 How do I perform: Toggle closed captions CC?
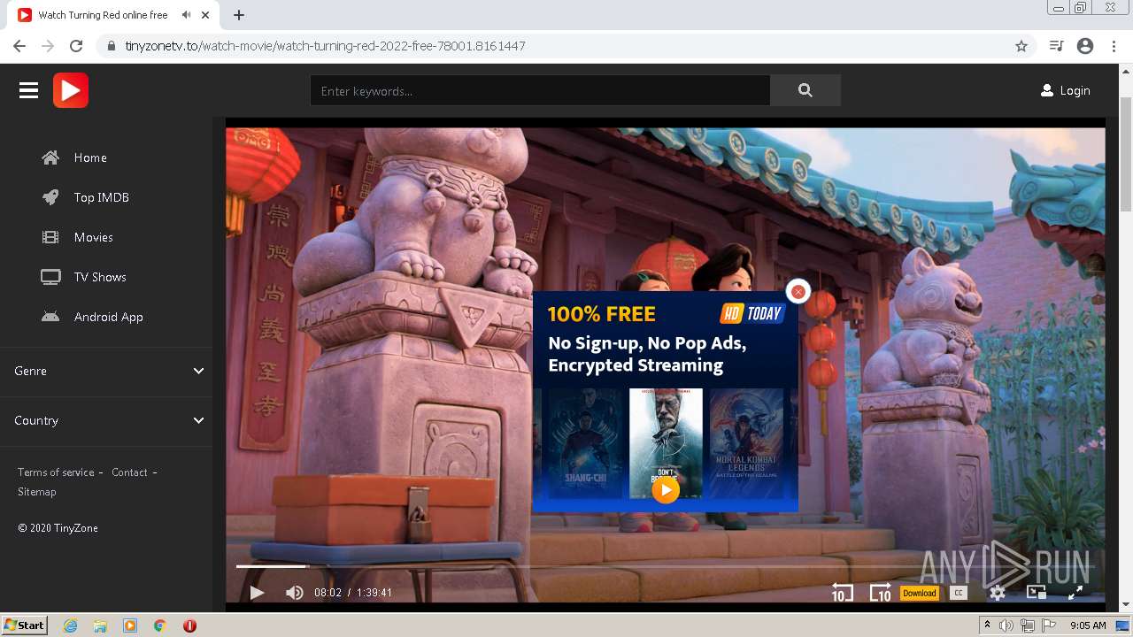coord(959,594)
